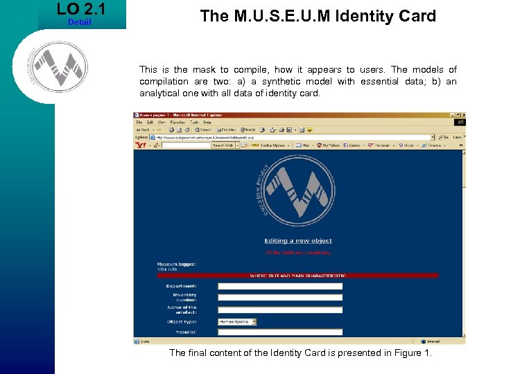Click the Internet zone icon in the status bar

[423, 341]
